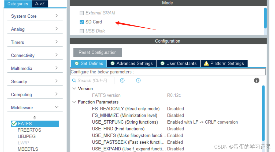Switch to the Categories tab
Screen dimensions: 275x152
point(18,4)
